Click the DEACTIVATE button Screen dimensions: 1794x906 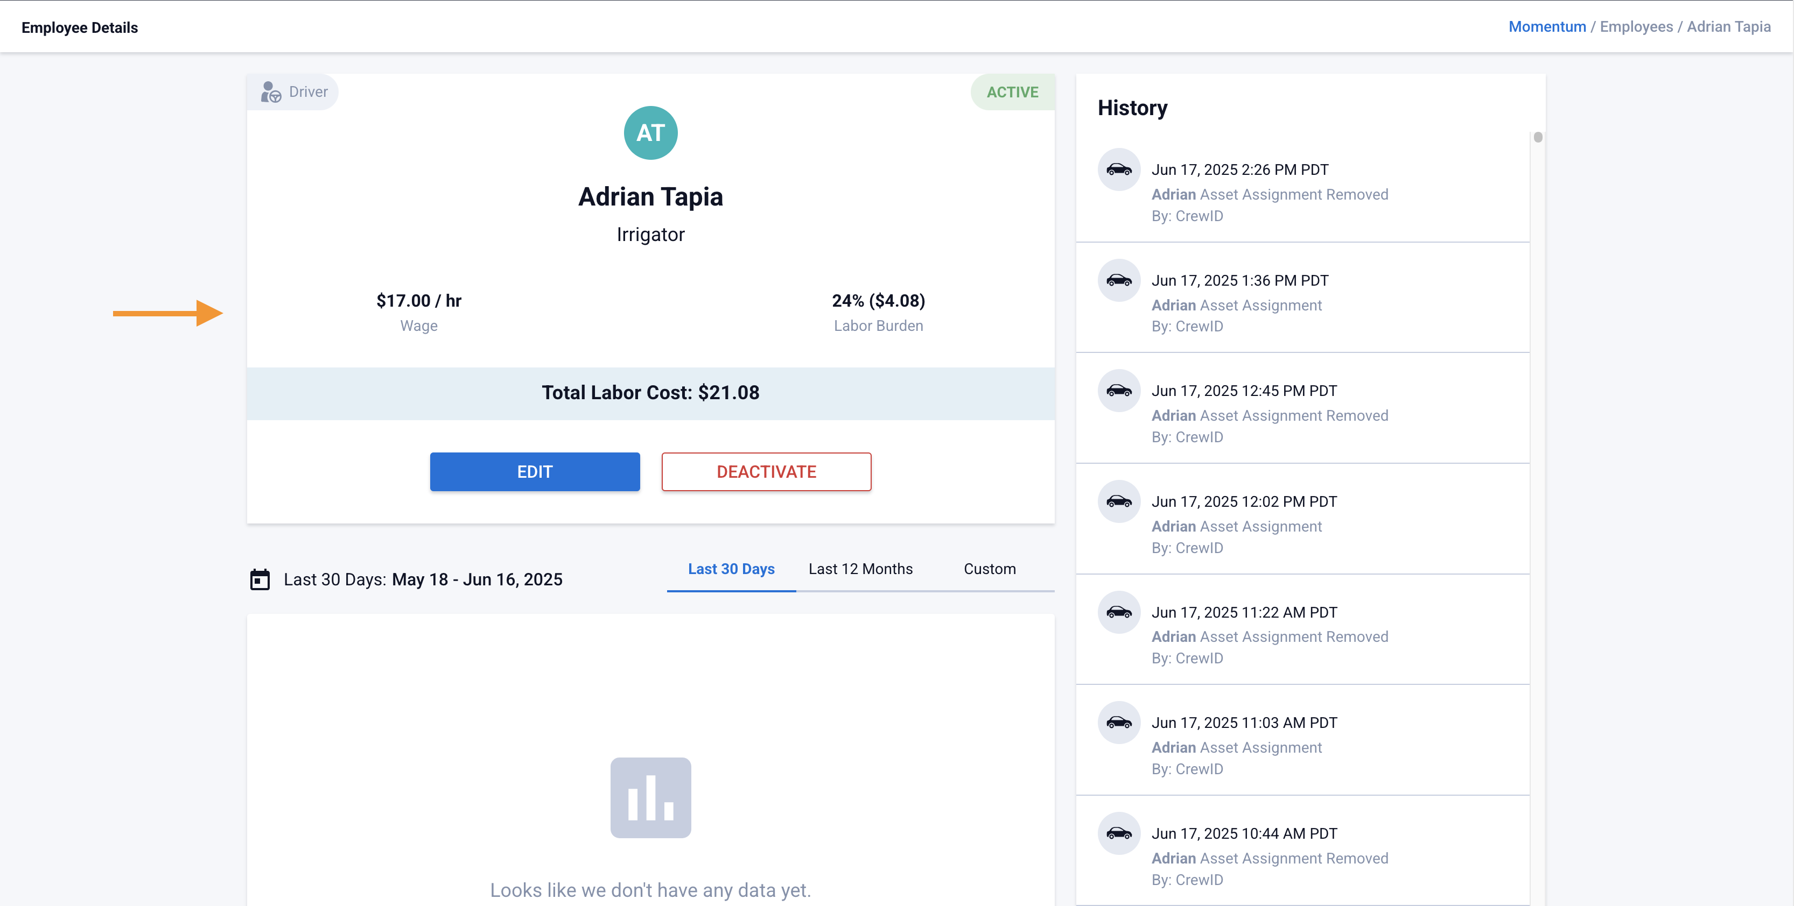766,472
